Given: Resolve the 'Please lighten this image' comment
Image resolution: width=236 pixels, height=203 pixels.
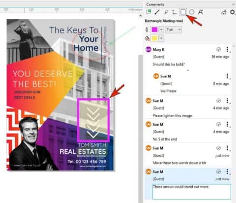Looking at the screenshot, I should pos(218,101).
